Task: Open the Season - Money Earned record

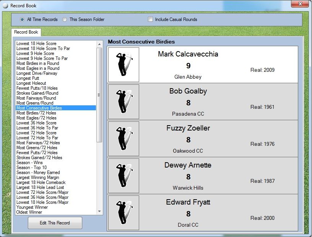Action: pos(38,173)
